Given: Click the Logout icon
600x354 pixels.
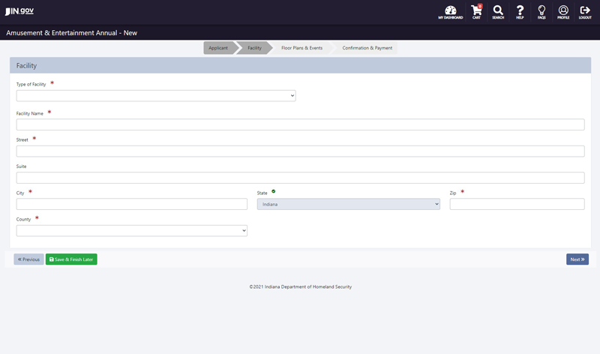Looking at the screenshot, I should click(585, 12).
